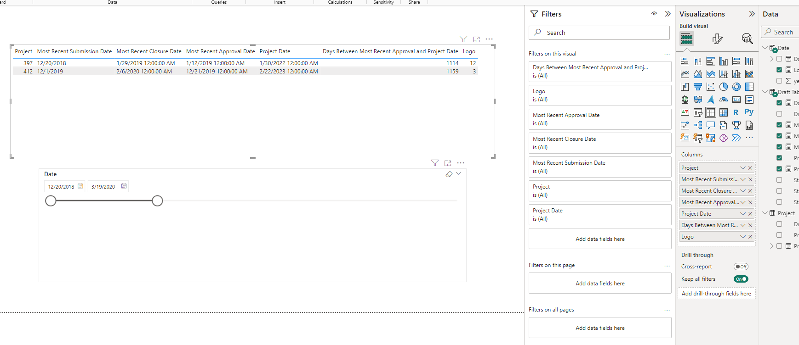Click Add drill-through fields here
This screenshot has width=799, height=345.
(716, 294)
